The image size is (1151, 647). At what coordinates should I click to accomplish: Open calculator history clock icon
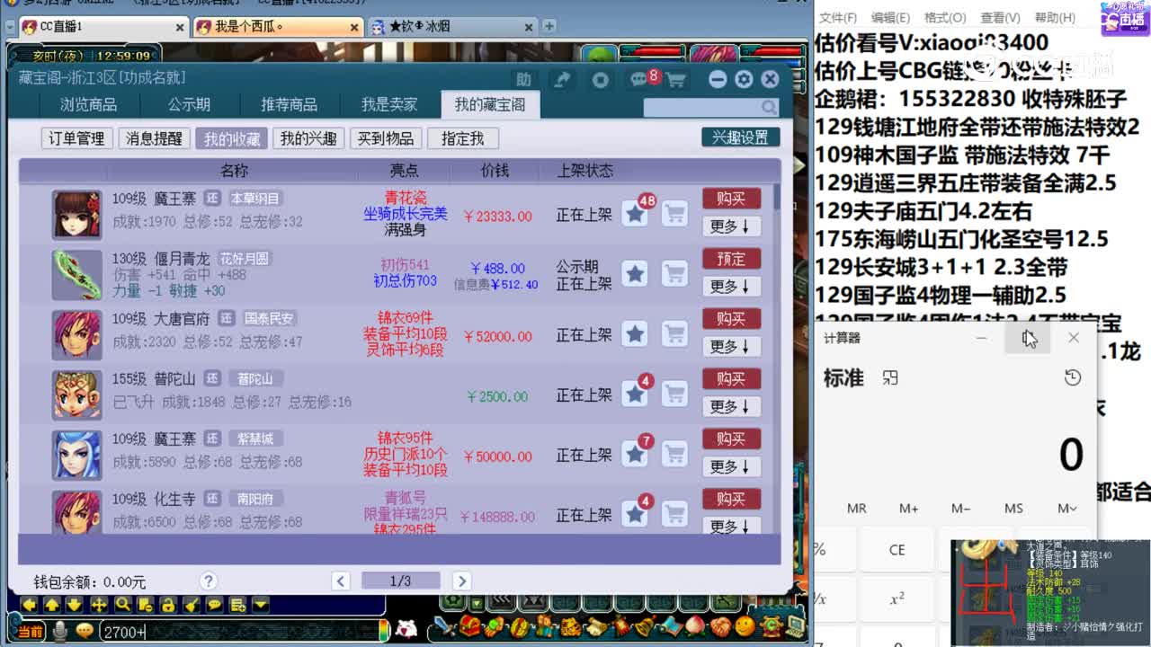pos(1072,378)
